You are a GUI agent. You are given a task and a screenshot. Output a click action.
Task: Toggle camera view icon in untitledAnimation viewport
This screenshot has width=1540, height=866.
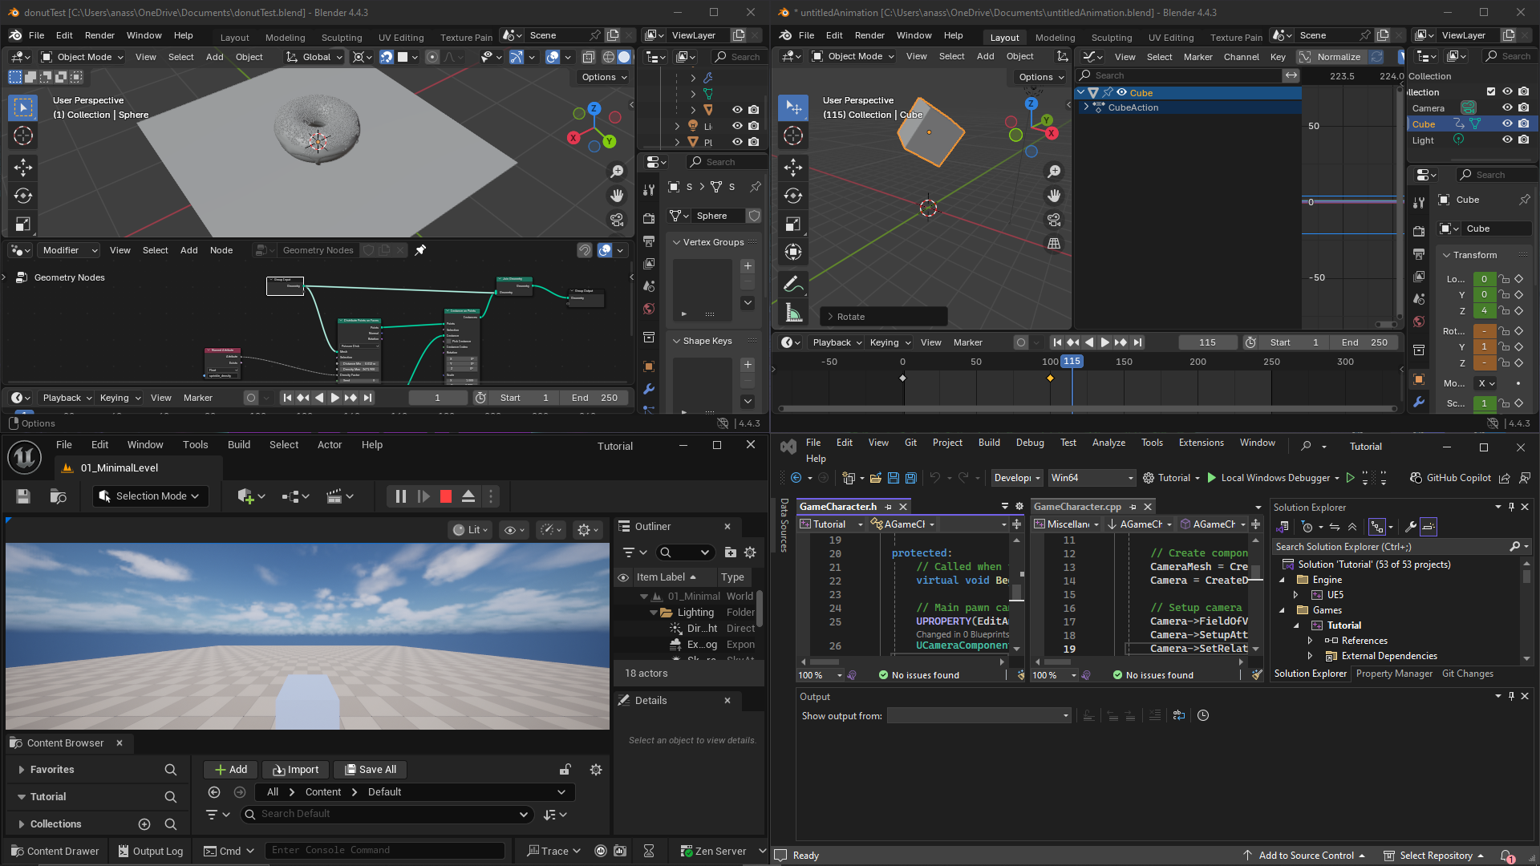point(1054,220)
